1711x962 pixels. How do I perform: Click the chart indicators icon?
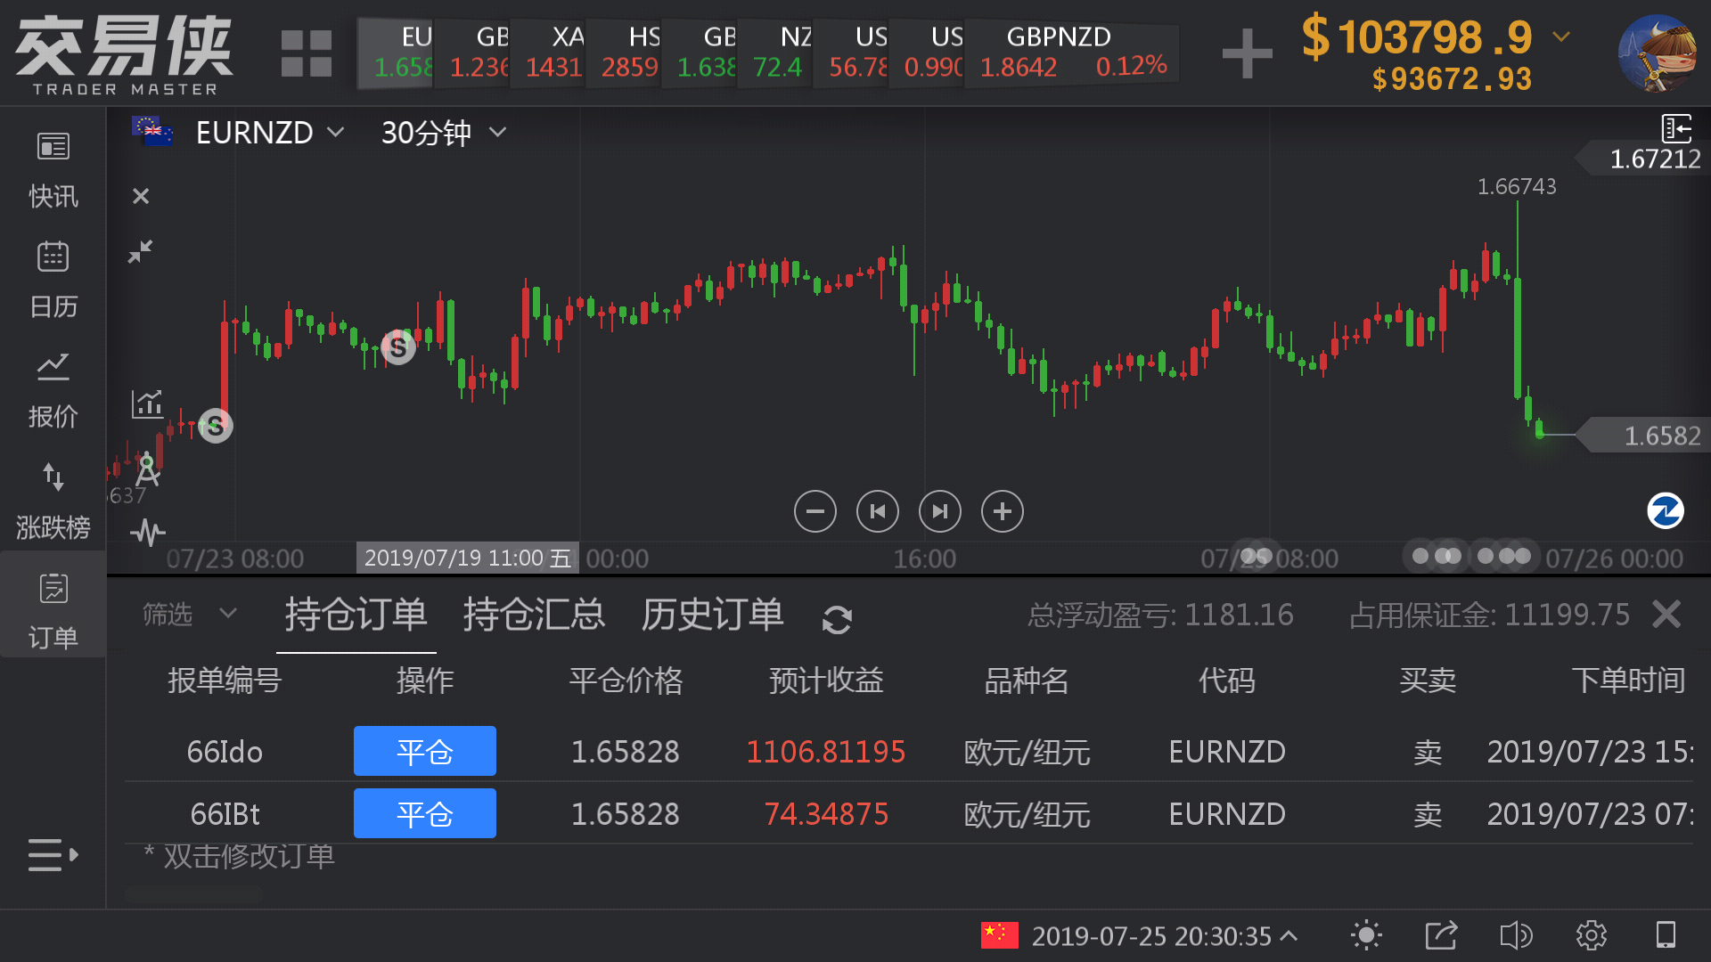[147, 404]
